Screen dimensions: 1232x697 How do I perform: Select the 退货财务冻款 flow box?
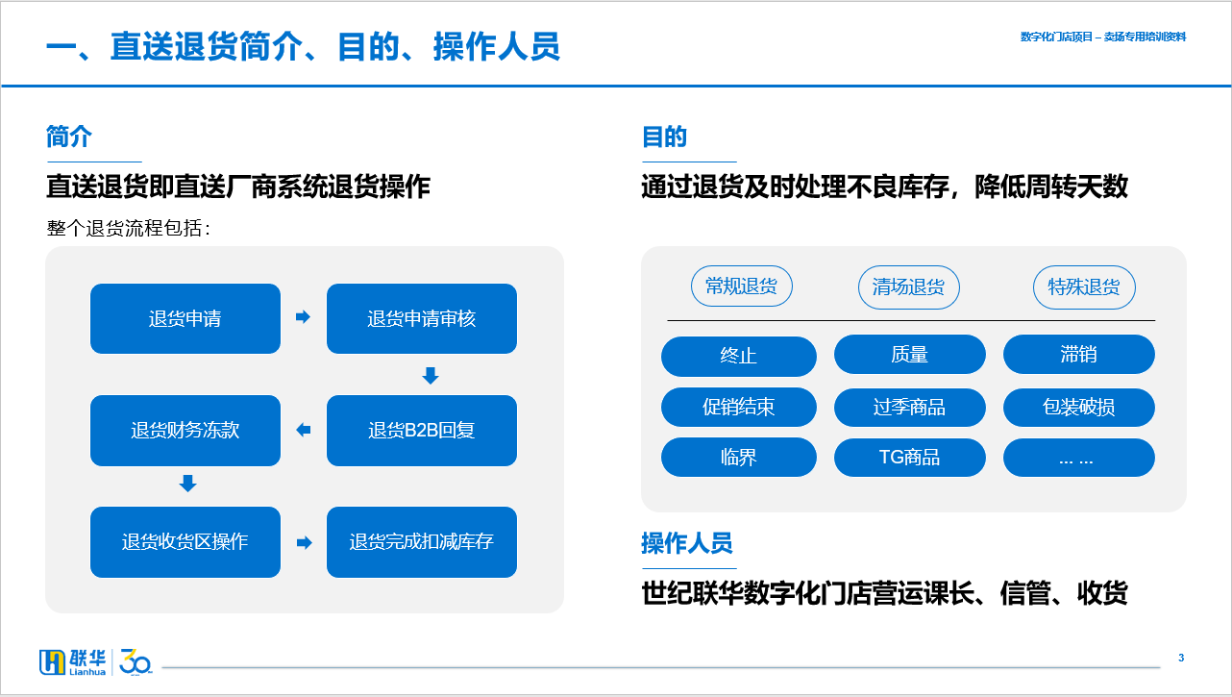[x=185, y=430]
